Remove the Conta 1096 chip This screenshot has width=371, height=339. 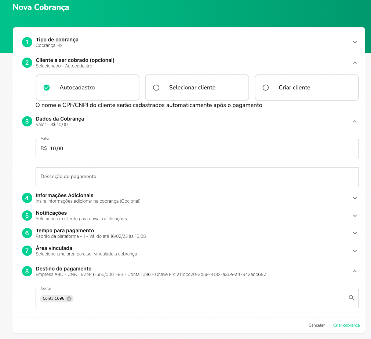(x=69, y=299)
